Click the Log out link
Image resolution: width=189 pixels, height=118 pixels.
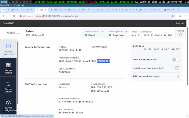pos(180,23)
